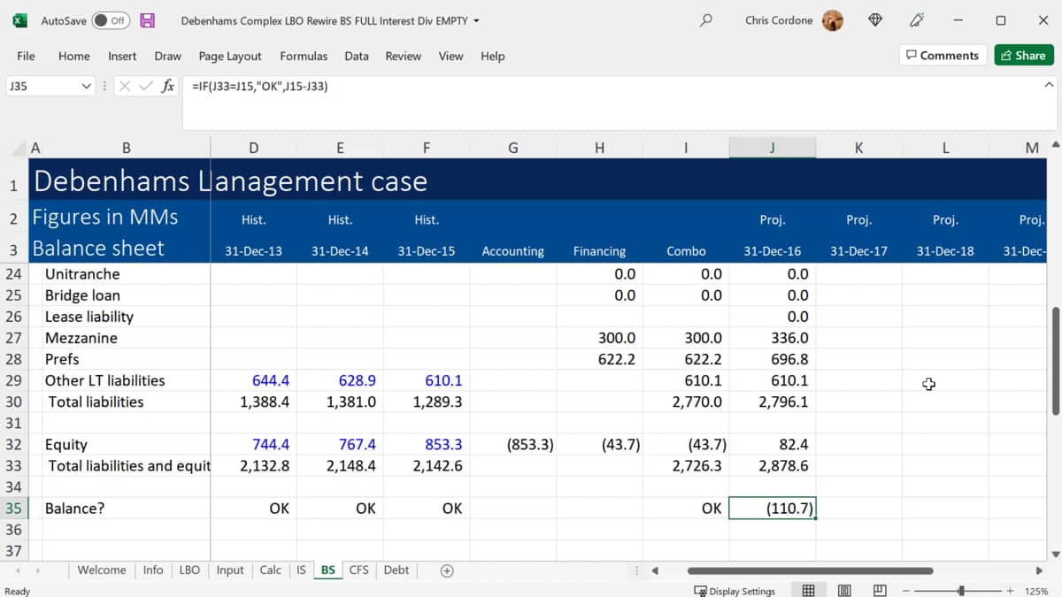Select row 35 header
This screenshot has height=597, width=1062.
(13, 509)
